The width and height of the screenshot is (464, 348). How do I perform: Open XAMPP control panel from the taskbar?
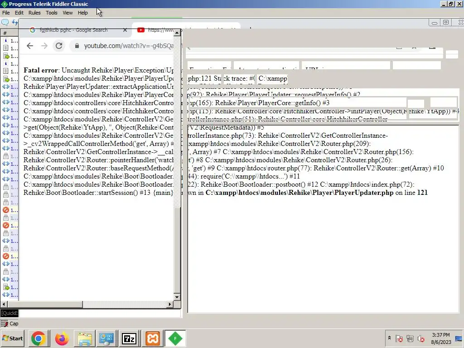[x=153, y=338]
